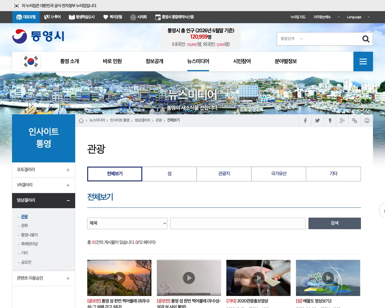Play the second 공모전 video
The image size is (385, 308).
[x=189, y=278]
